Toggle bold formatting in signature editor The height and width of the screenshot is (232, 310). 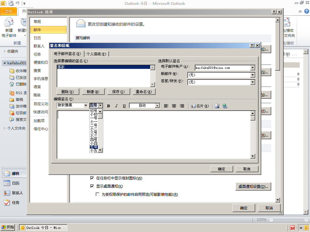point(108,106)
